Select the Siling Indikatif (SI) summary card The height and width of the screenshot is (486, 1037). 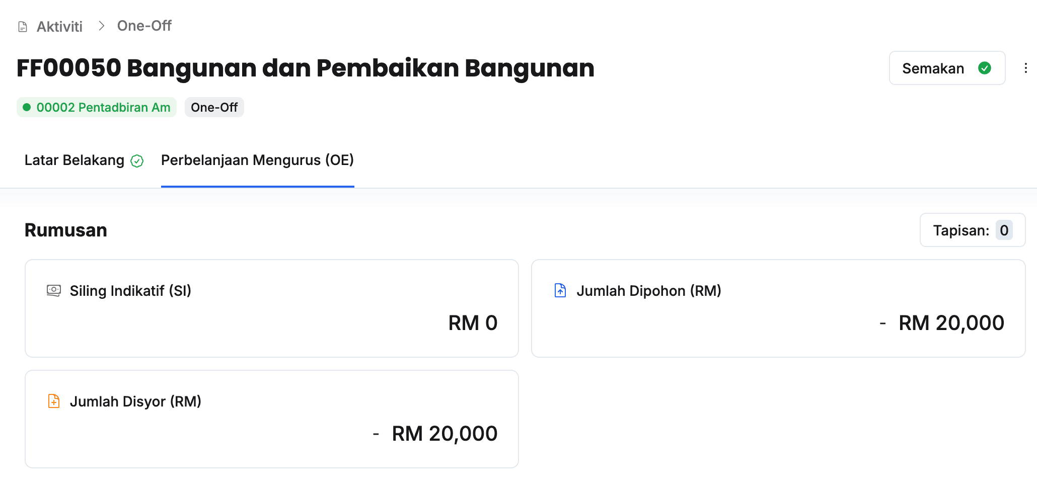click(271, 308)
